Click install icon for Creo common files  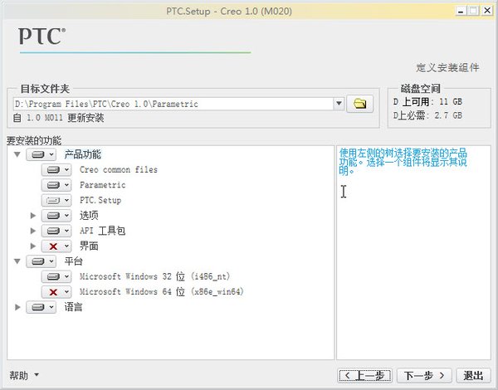coord(53,170)
